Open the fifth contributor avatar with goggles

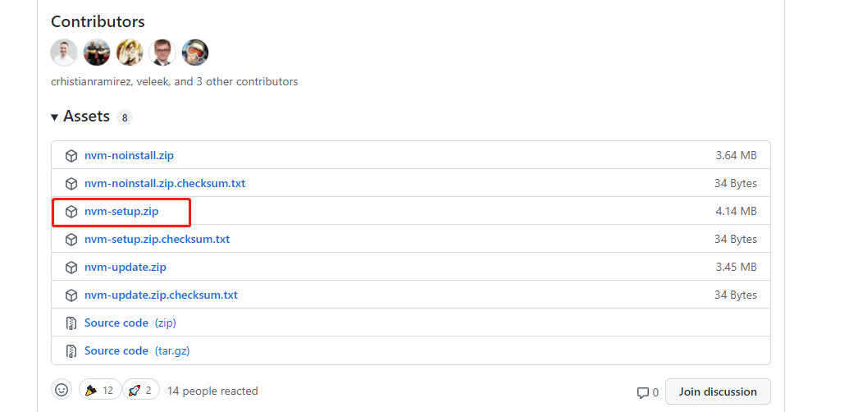[195, 53]
